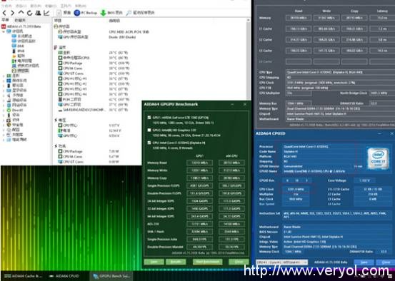Click the sensor list vertical scrollbar up arrow
This screenshot has height=281, width=395.
(249, 20)
